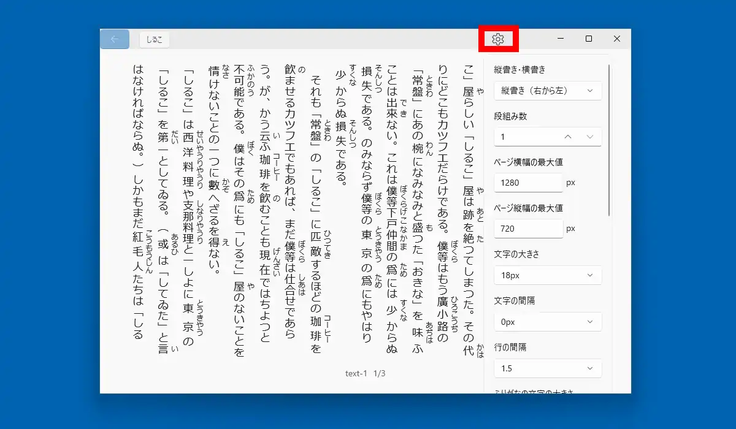The width and height of the screenshot is (736, 429).
Task: Minimize the reader window
Action: pos(561,39)
